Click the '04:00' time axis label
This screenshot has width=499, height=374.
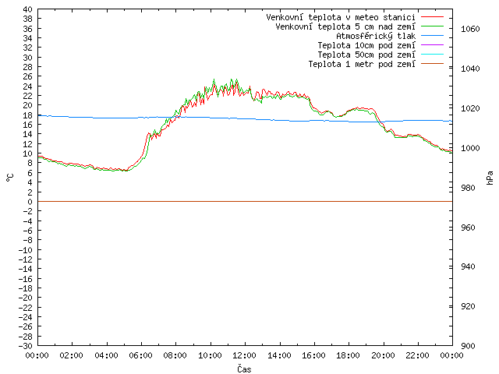coord(106,355)
